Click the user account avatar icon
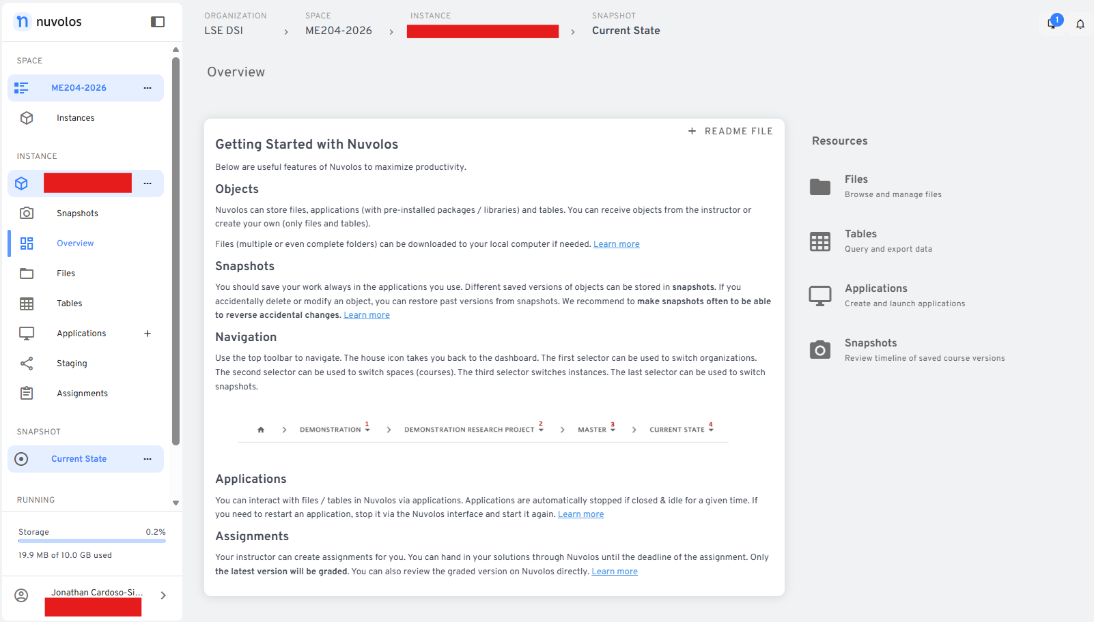 [21, 595]
